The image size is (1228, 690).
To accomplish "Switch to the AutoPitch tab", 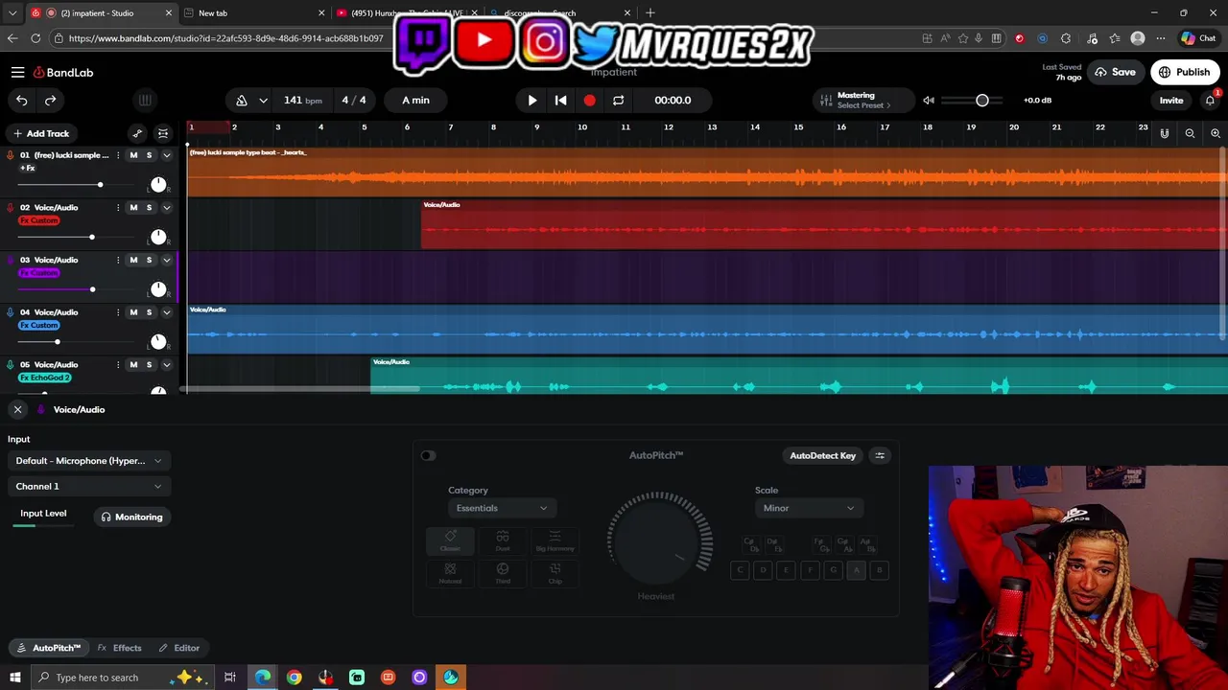I will coord(49,648).
